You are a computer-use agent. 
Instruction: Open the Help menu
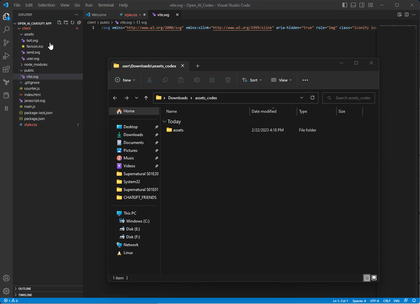(123, 5)
